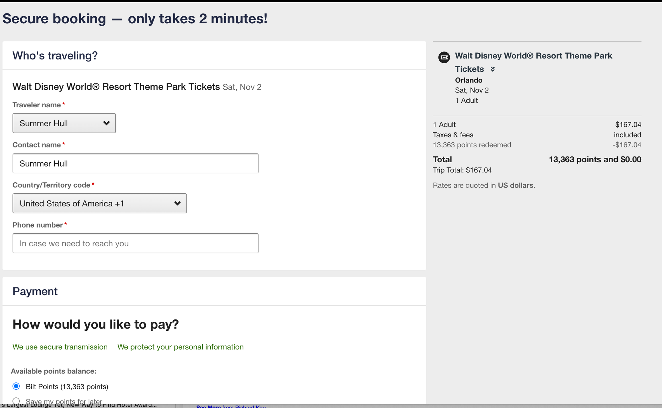Click the Payment section header
662x408 pixels.
point(35,291)
